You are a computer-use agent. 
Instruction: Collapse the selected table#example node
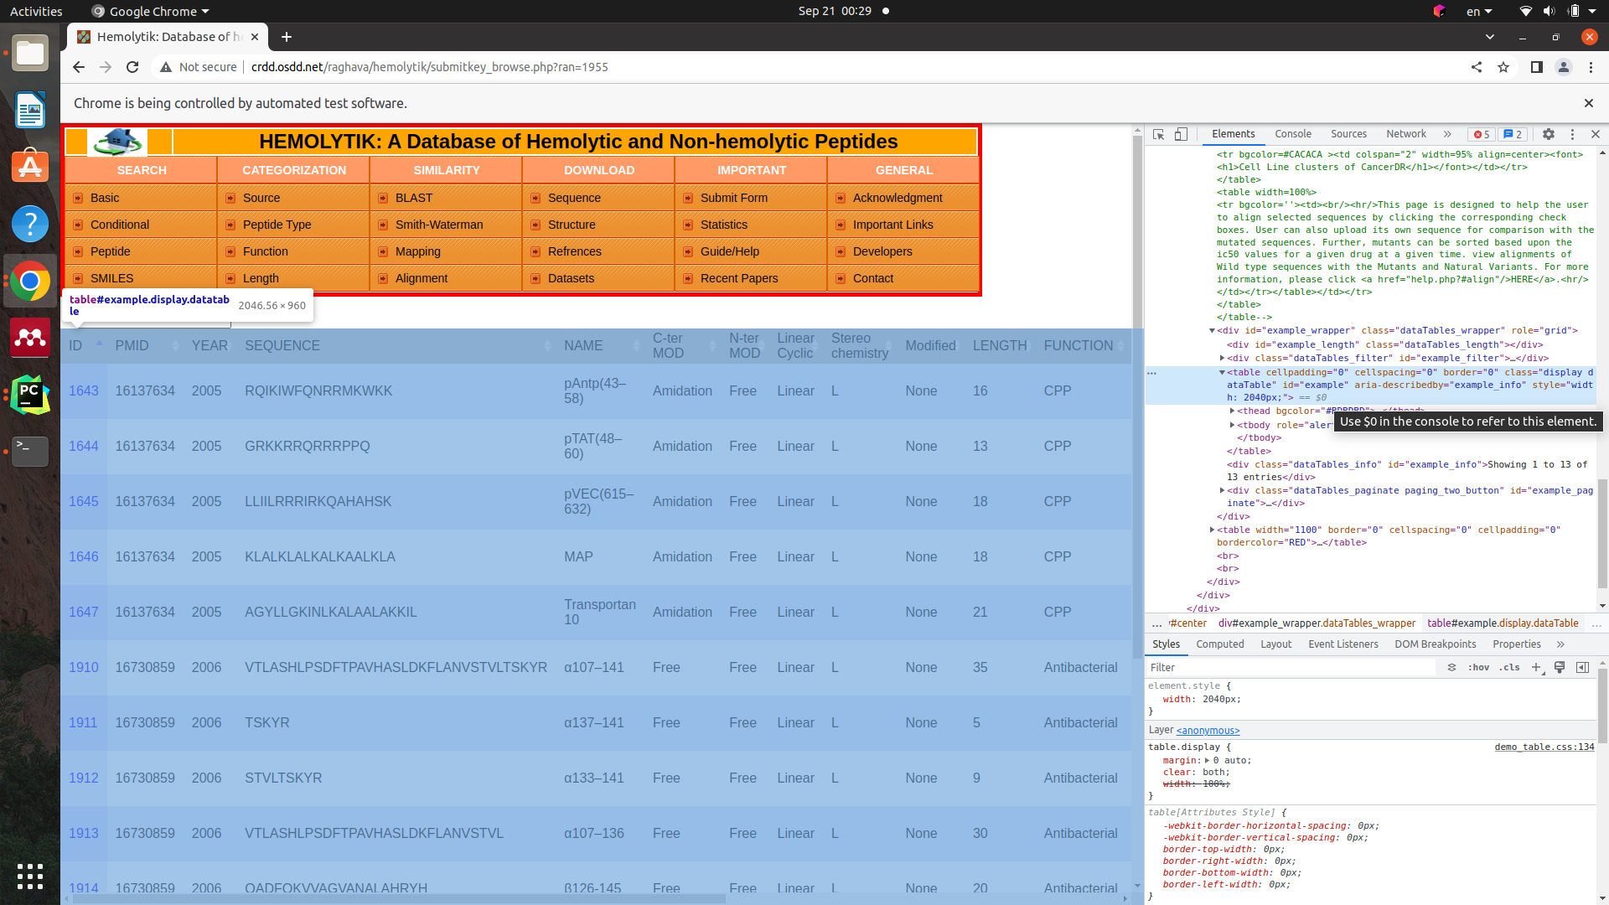click(1222, 372)
